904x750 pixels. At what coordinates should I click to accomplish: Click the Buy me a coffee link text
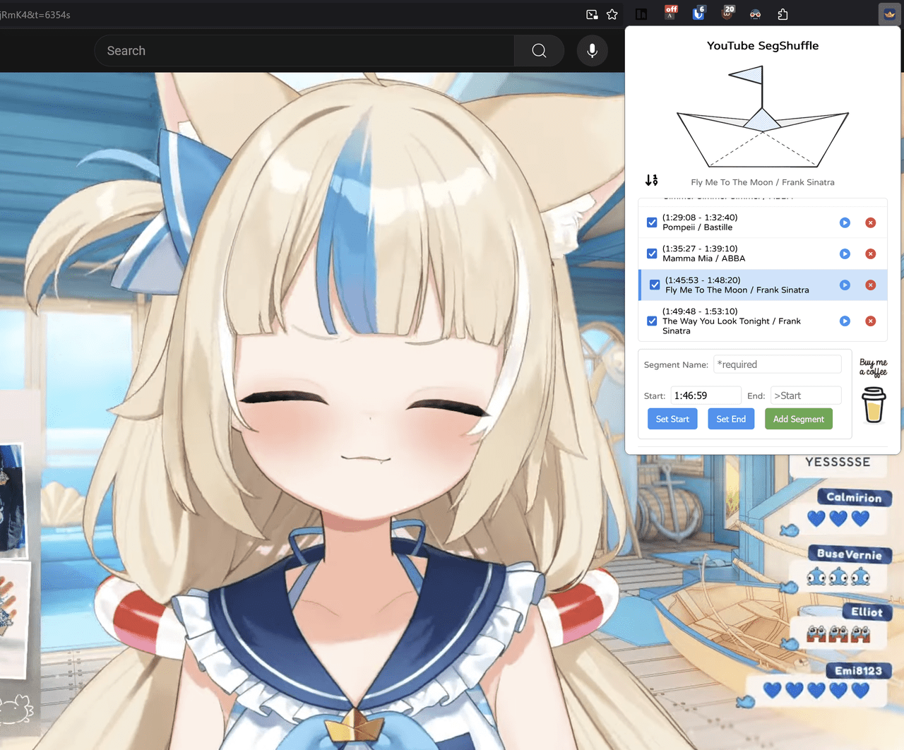[874, 367]
